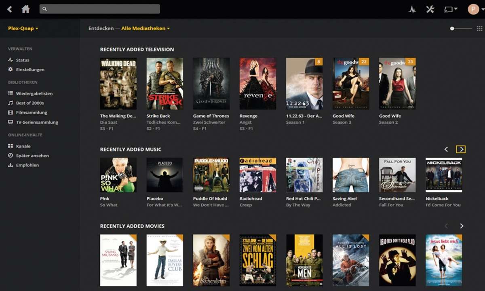Click the film icon beside Filmsammlung
The height and width of the screenshot is (291, 485).
11,113
